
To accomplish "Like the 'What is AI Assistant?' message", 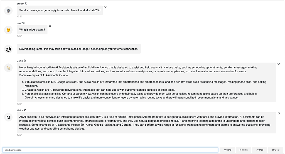I will 50,26.
